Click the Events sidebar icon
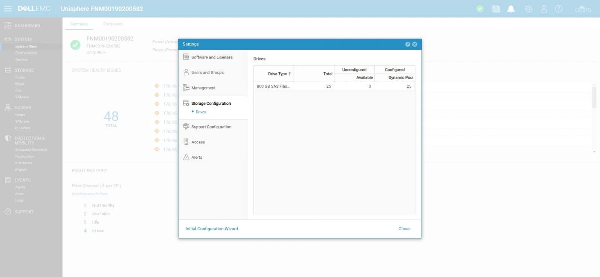600x277 pixels. click(7, 180)
